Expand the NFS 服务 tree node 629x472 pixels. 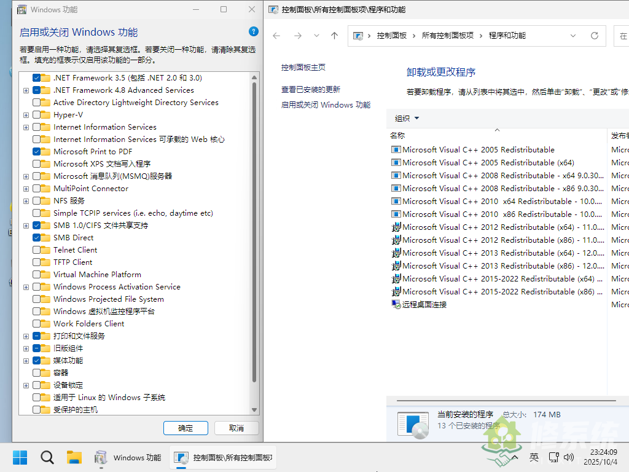pos(26,200)
